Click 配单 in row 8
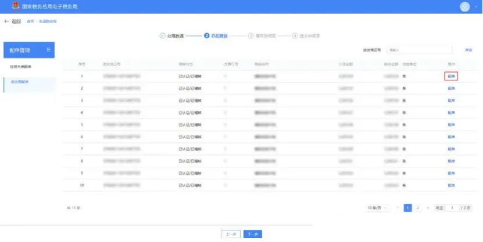The image size is (483, 242). (x=451, y=161)
